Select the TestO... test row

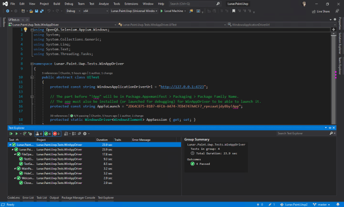pyautogui.click(x=95, y=159)
